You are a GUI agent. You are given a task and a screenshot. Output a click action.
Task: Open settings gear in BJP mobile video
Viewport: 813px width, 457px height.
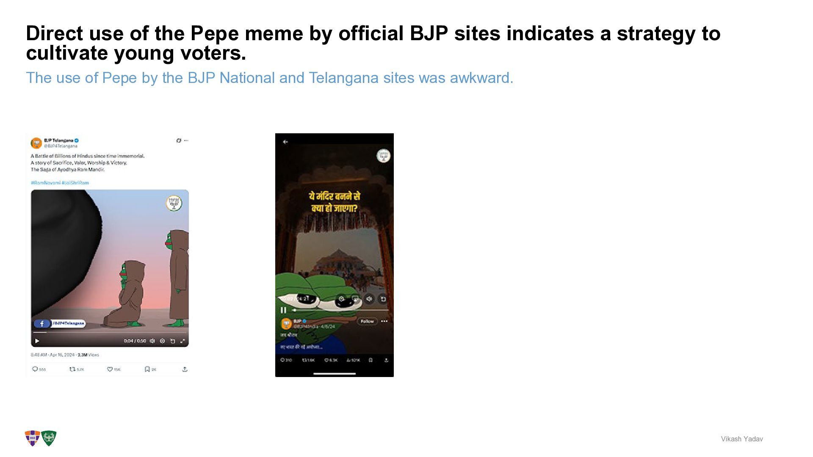tap(342, 299)
